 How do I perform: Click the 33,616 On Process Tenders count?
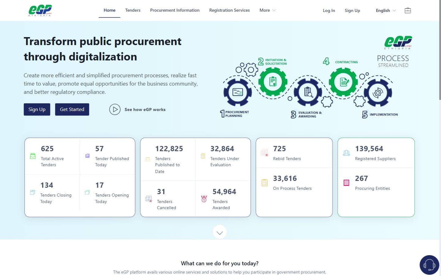pyautogui.click(x=285, y=178)
